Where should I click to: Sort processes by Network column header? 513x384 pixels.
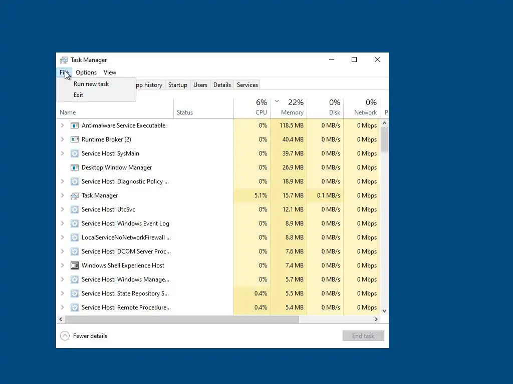point(362,108)
